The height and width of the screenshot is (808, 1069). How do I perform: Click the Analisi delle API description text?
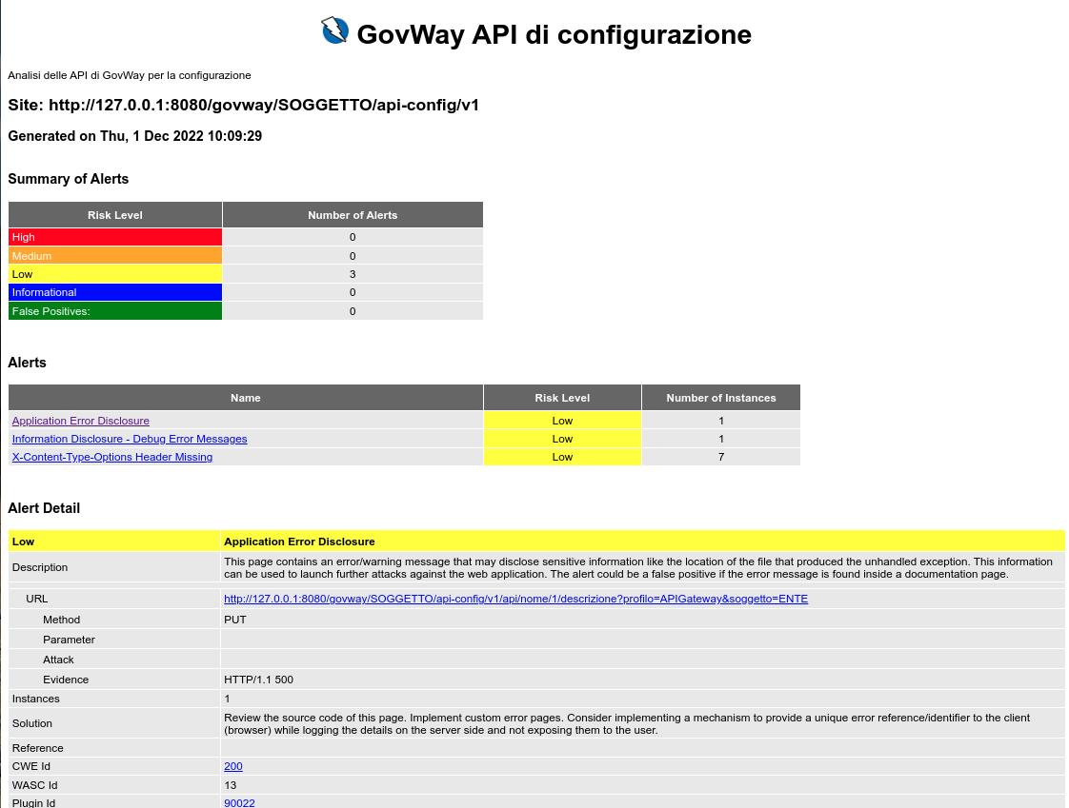(x=130, y=75)
